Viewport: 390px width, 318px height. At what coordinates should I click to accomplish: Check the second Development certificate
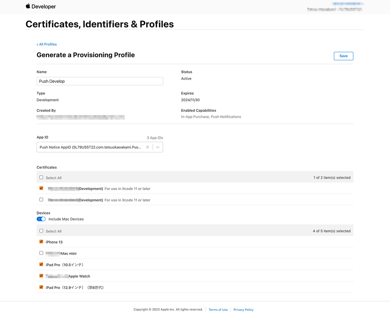tap(41, 200)
